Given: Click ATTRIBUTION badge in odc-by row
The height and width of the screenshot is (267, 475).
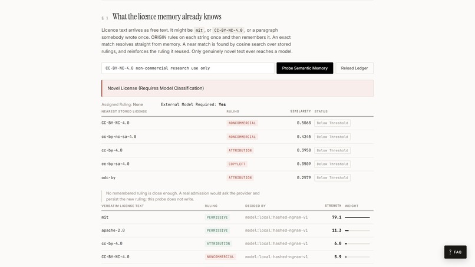Looking at the screenshot, I should tap(240, 177).
